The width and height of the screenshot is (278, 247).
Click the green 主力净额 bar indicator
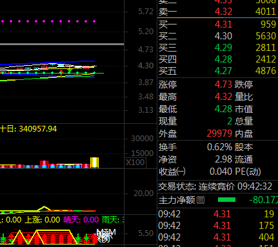[226, 200]
